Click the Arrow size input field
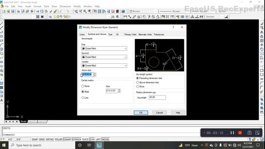This screenshot has width=265, height=149. [x=87, y=74]
